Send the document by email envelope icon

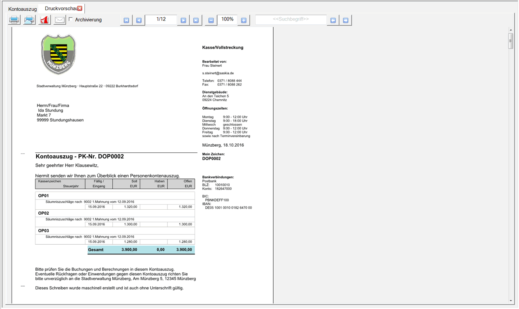pos(60,20)
